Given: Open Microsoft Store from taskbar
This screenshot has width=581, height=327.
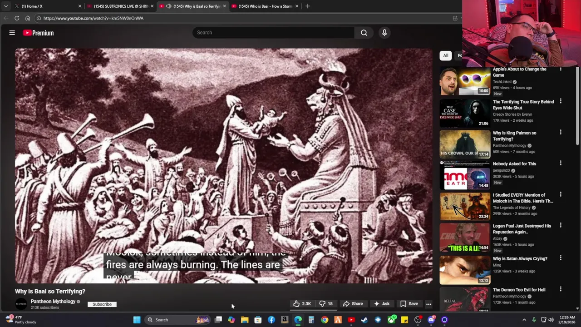Looking at the screenshot, I should tap(258, 320).
